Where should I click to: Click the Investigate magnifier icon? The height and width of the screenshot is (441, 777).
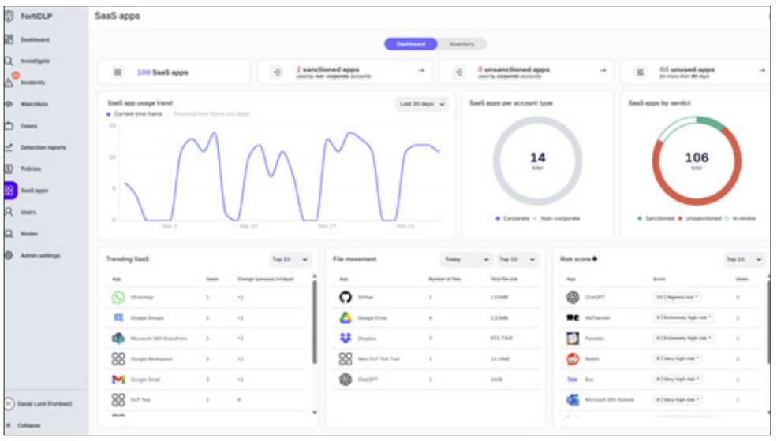point(9,61)
